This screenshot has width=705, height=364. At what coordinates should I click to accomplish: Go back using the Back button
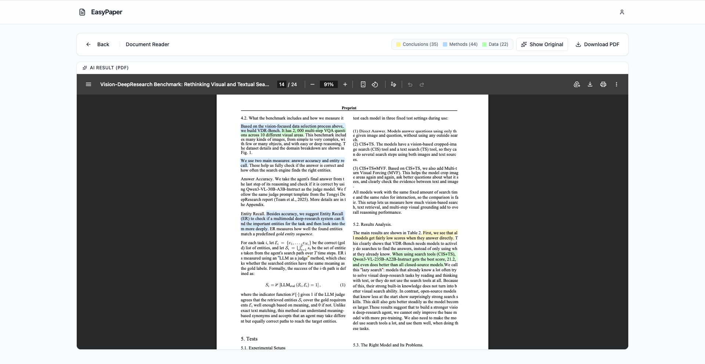(x=98, y=44)
